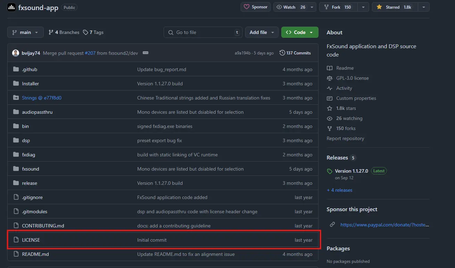Viewport: 455px width, 268px height.
Task: Click the README.md file icon
Action: coord(16,254)
